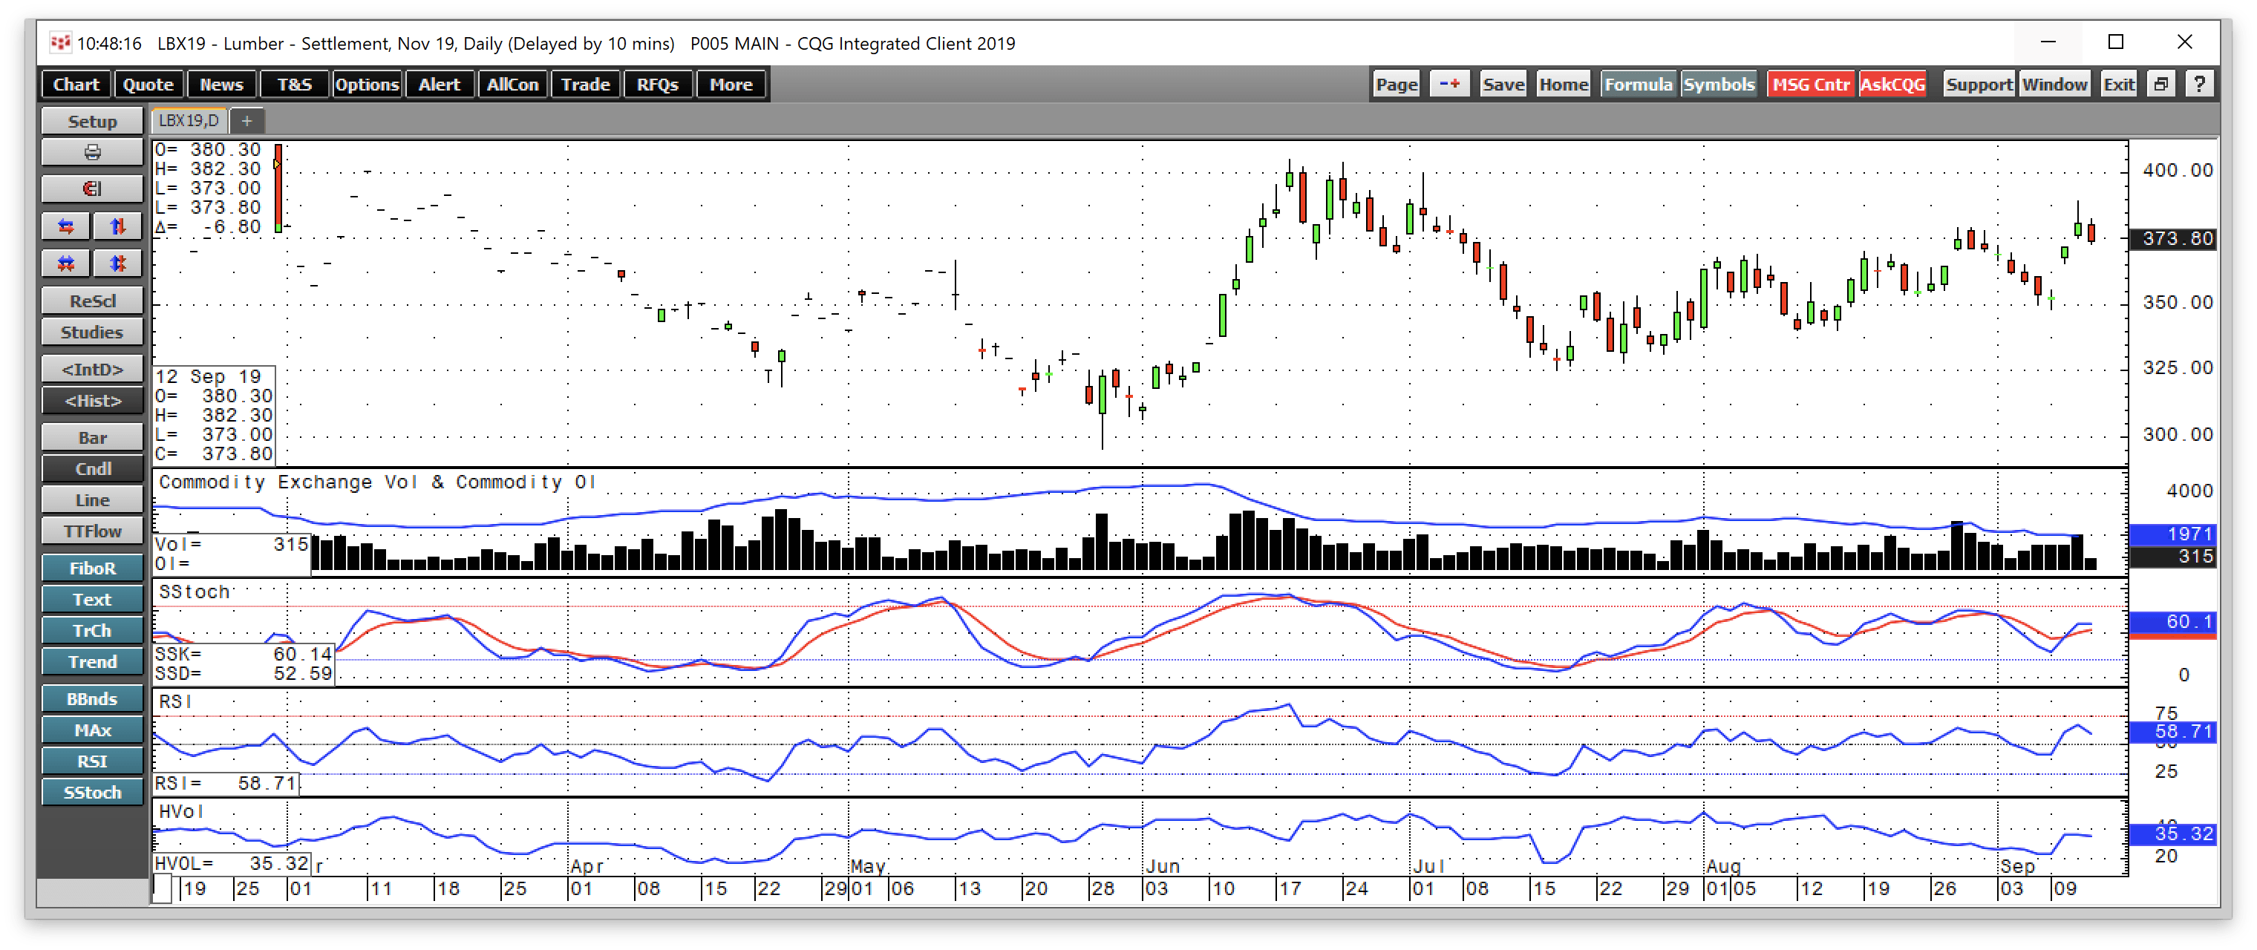
Task: Add a new chart tab with the plus
Action: tap(246, 120)
